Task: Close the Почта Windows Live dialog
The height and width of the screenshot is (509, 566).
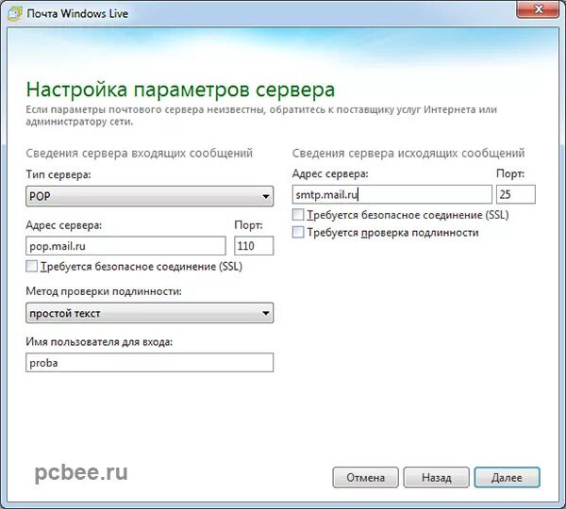Action: [538, 9]
